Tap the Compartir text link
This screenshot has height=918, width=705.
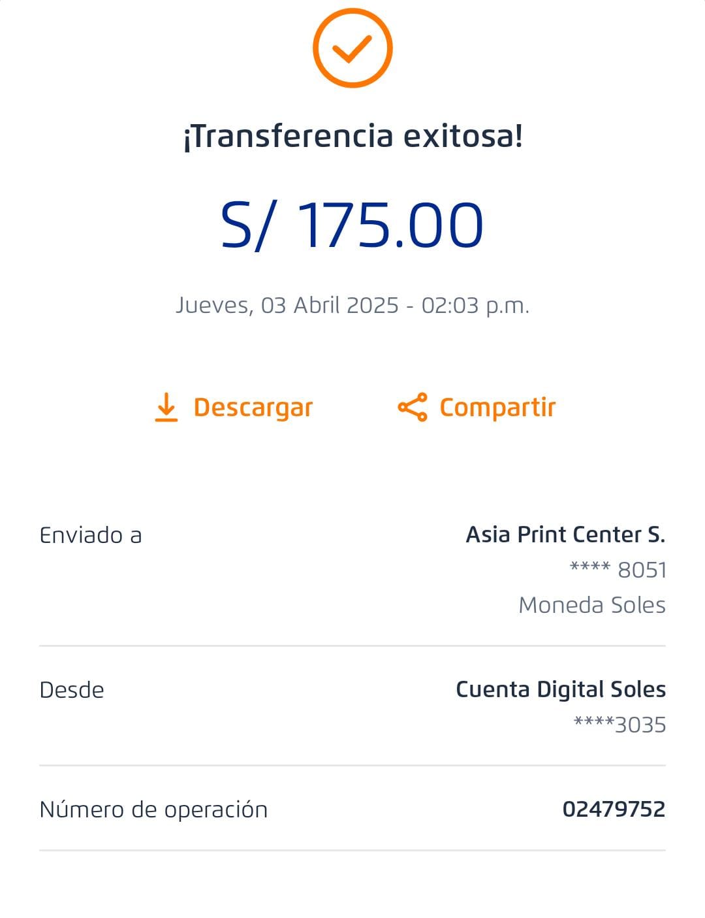pyautogui.click(x=497, y=407)
